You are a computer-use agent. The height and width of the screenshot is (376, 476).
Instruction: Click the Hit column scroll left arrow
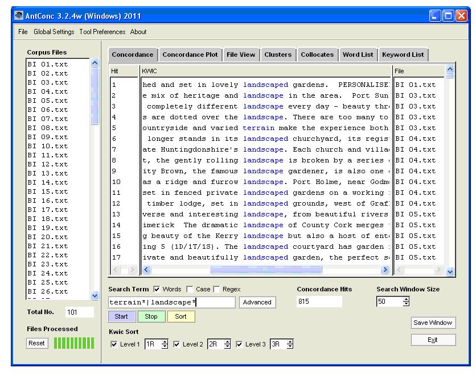coord(116,269)
